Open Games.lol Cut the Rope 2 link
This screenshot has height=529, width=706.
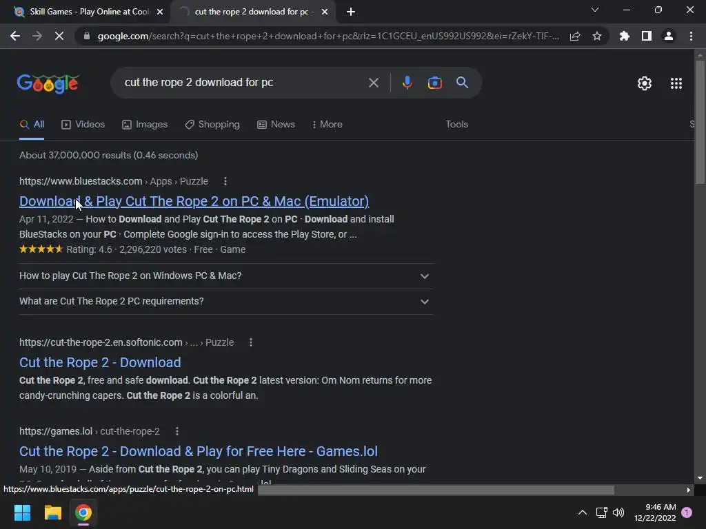click(x=199, y=451)
